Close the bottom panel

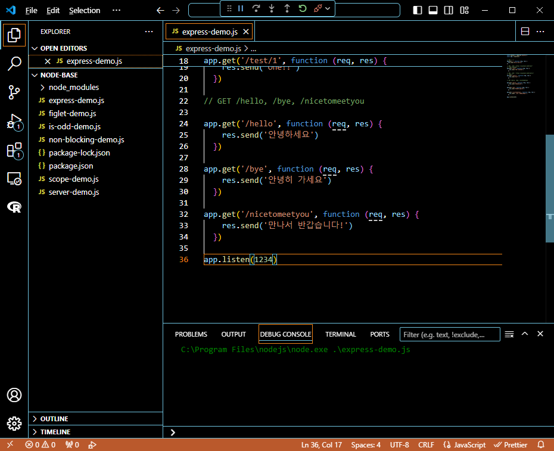(x=540, y=334)
